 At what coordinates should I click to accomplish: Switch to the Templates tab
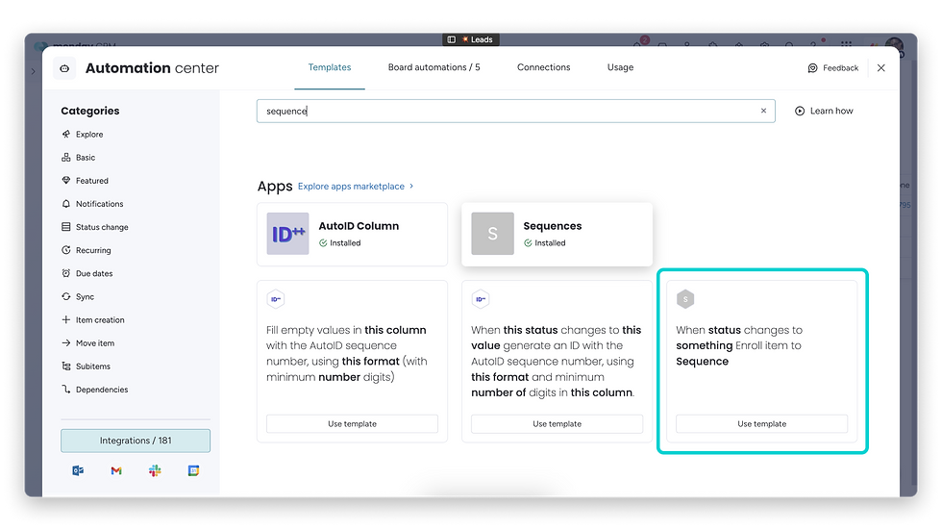(x=329, y=67)
